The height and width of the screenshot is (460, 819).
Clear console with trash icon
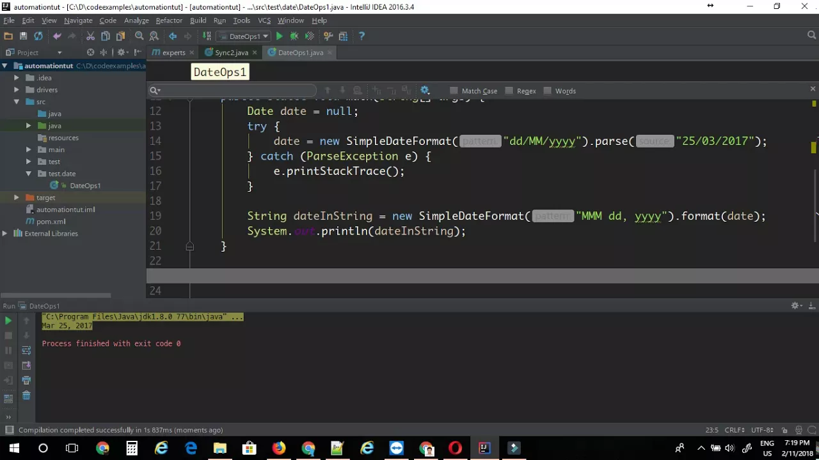(x=26, y=396)
